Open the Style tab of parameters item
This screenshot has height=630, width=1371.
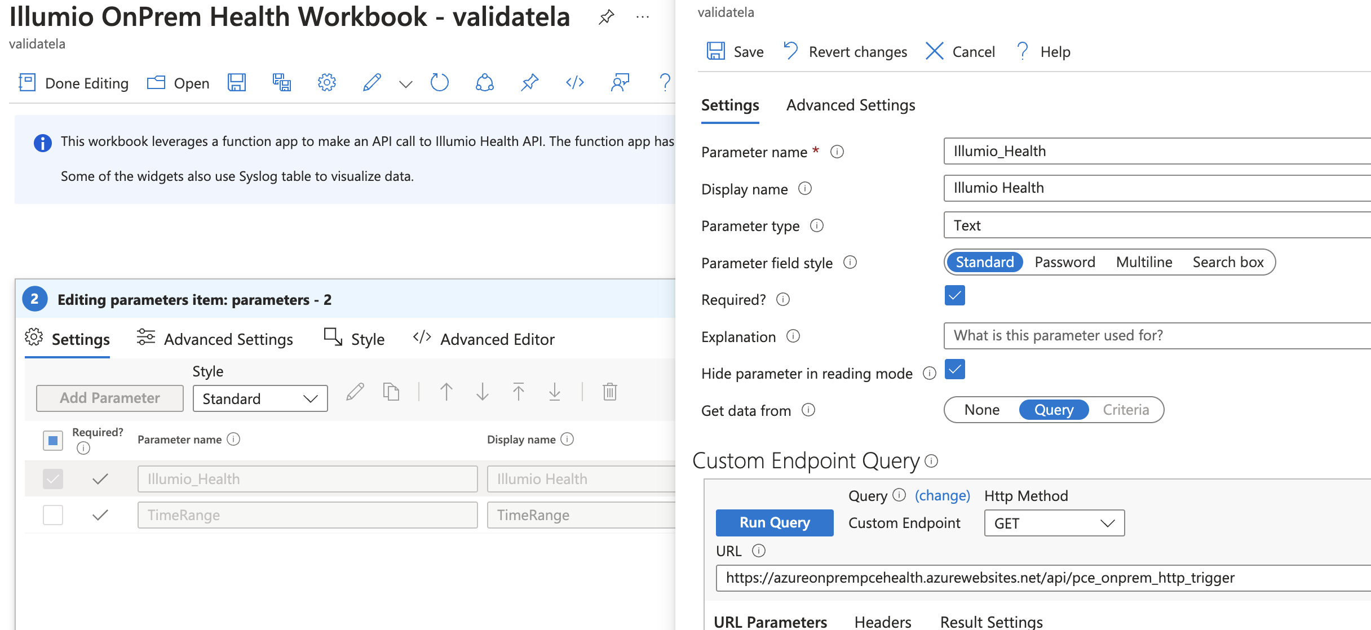354,339
